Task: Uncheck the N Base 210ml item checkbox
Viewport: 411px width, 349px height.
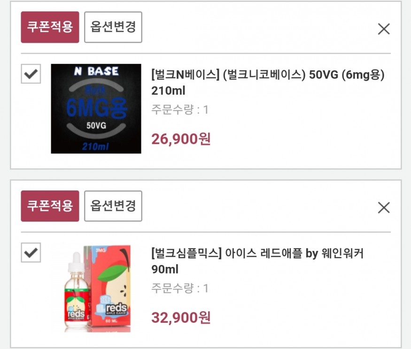Action: pyautogui.click(x=31, y=74)
